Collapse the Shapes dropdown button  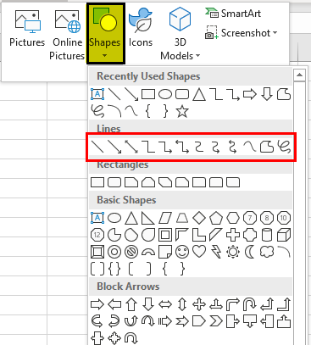[106, 34]
